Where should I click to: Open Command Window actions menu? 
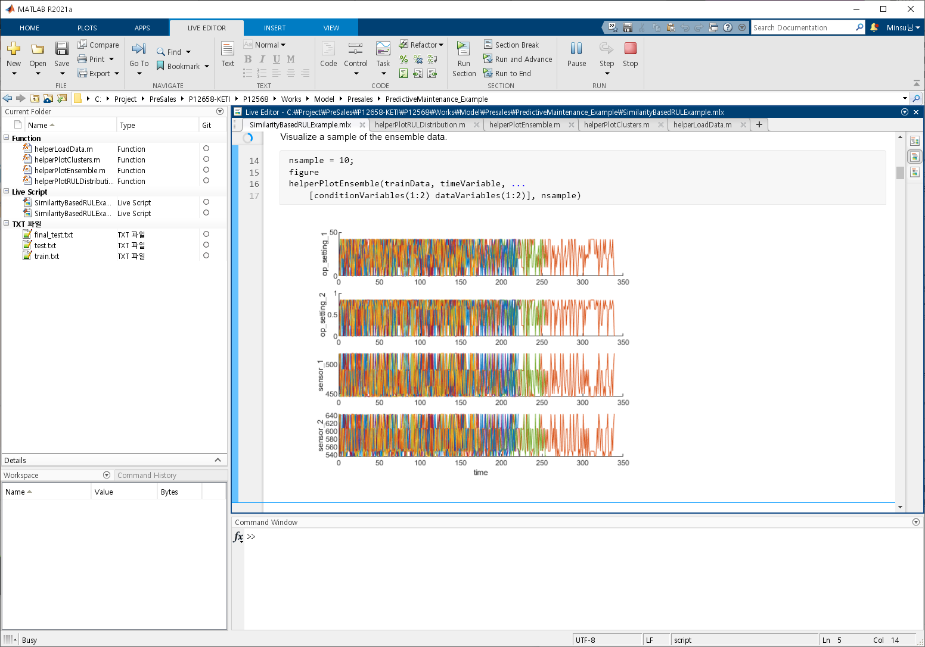(916, 522)
